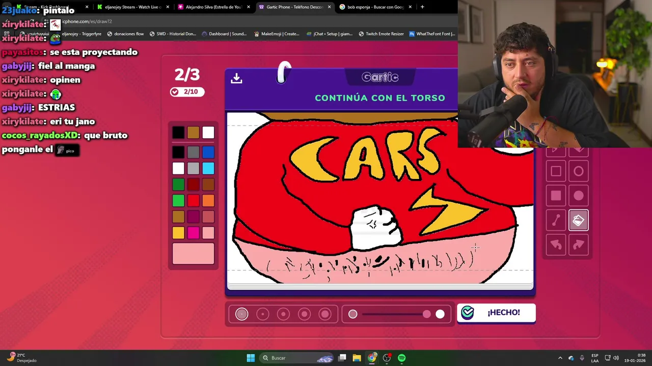
Task: Click the opacity slider handle
Action: tap(426, 314)
